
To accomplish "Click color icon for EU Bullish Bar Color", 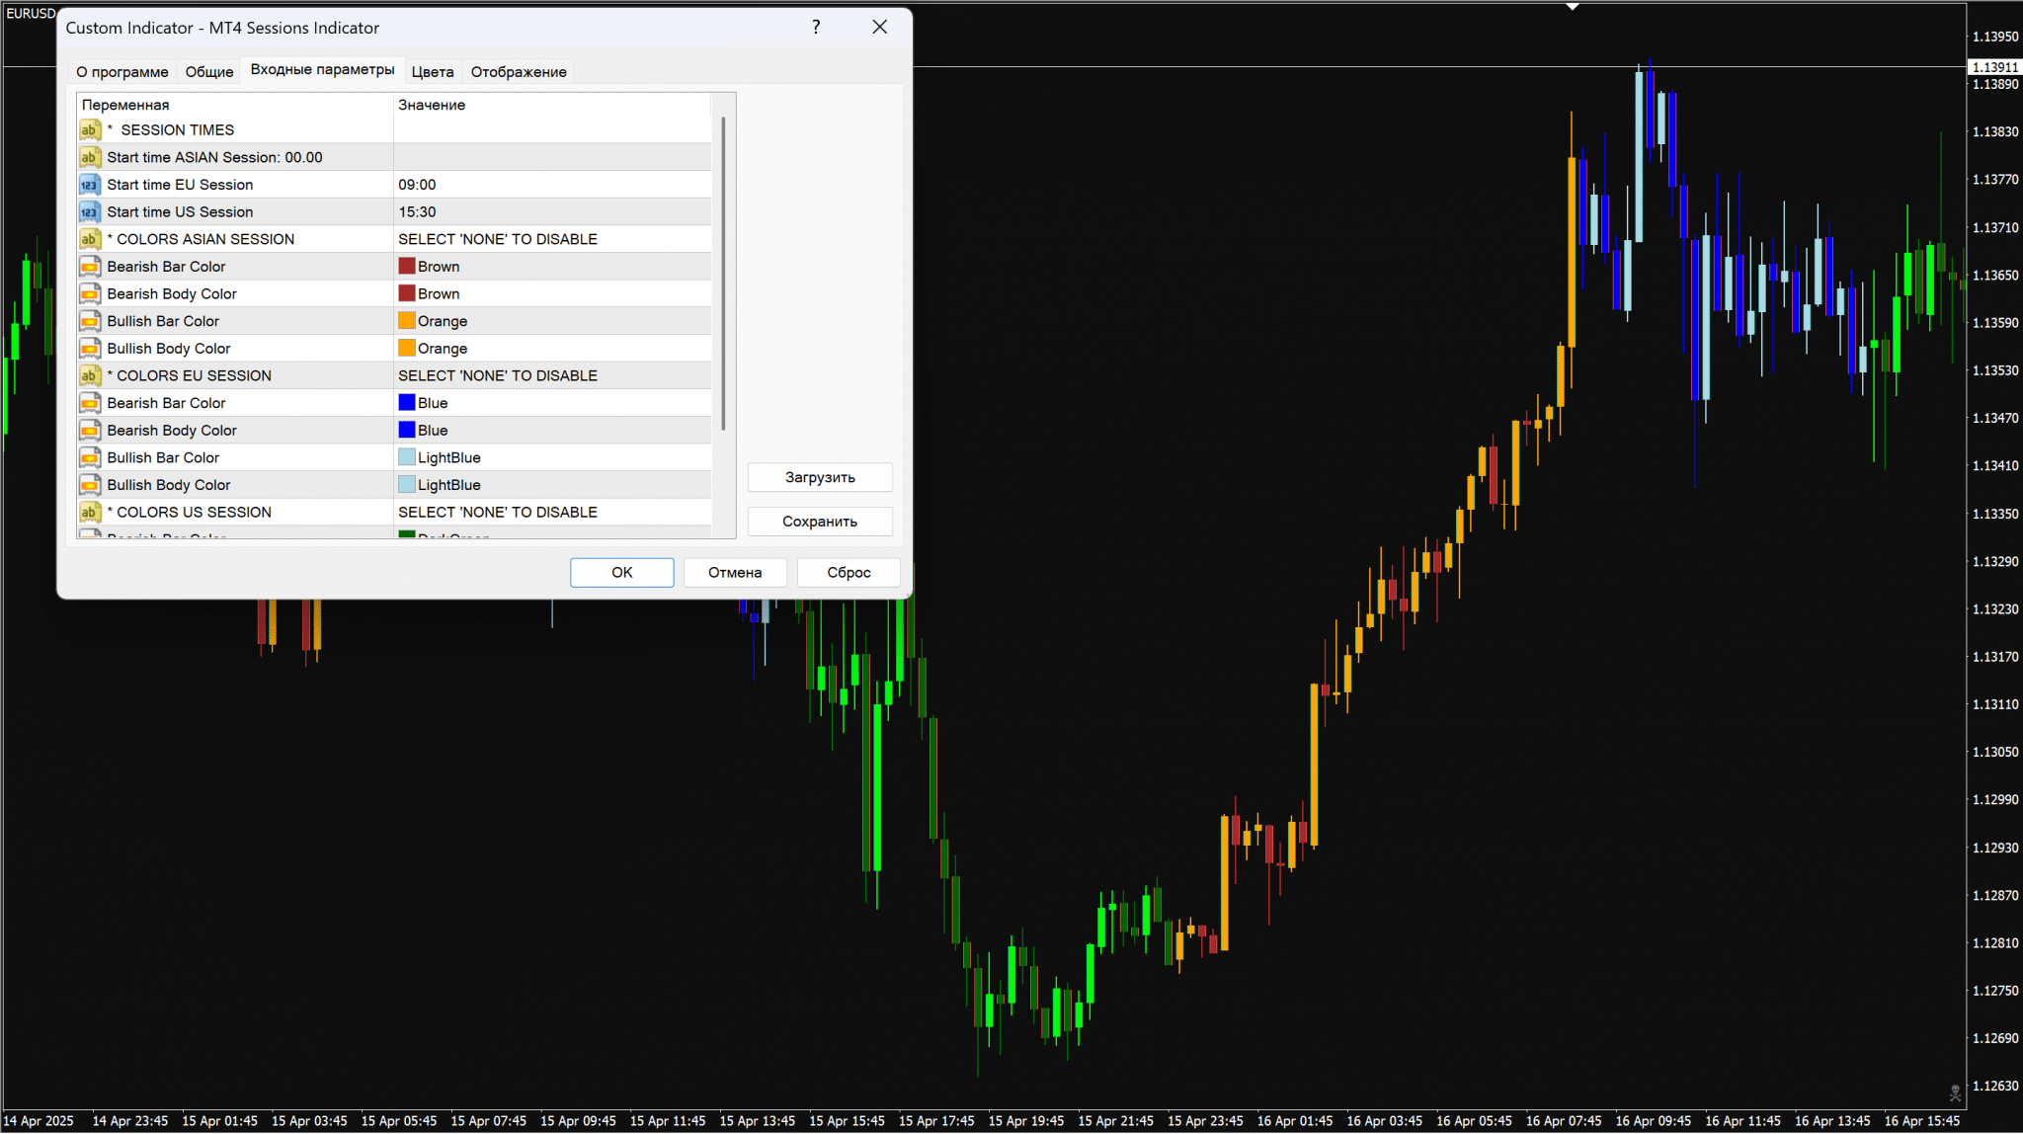I will (x=89, y=457).
